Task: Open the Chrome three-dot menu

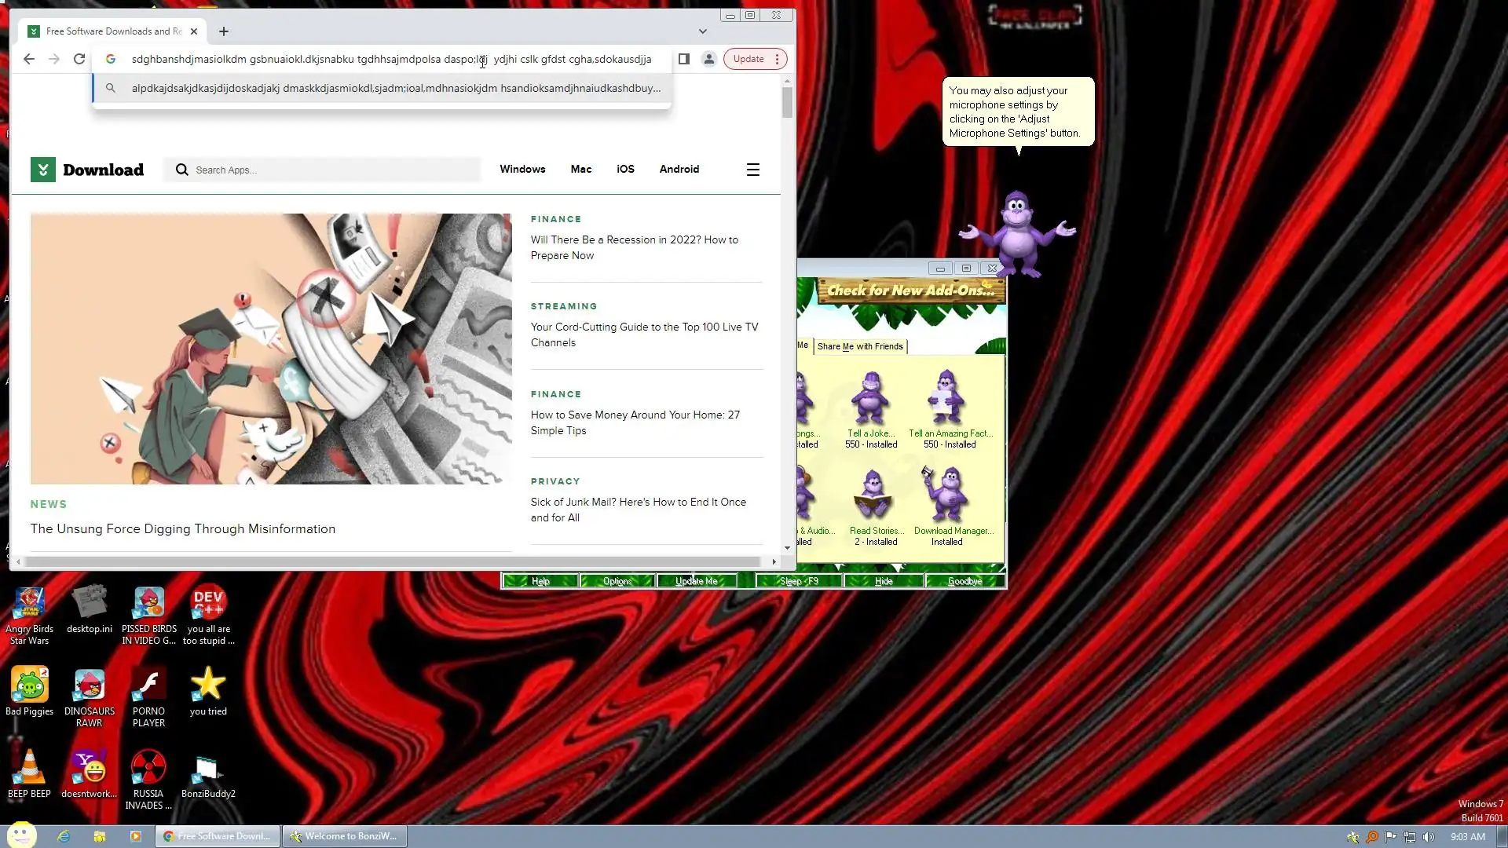Action: pyautogui.click(x=777, y=59)
